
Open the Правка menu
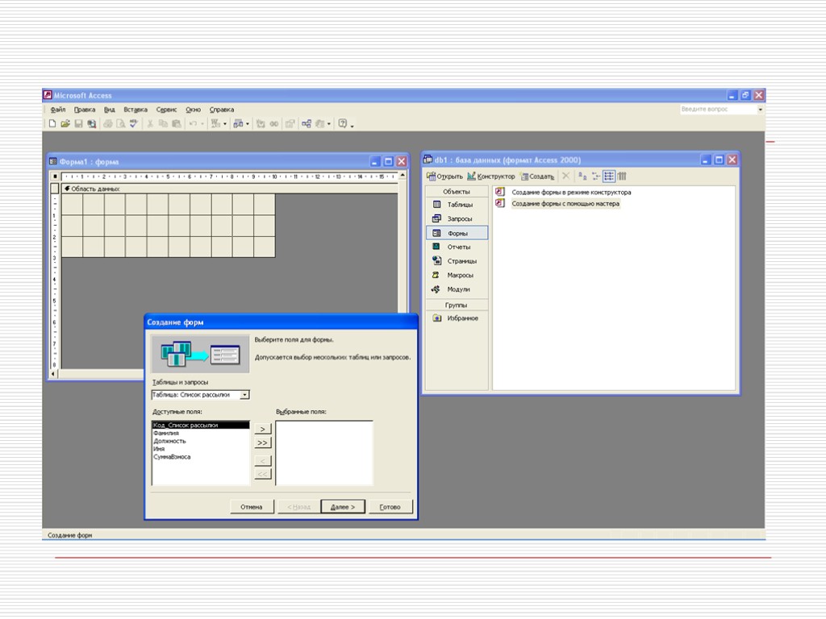coord(84,110)
